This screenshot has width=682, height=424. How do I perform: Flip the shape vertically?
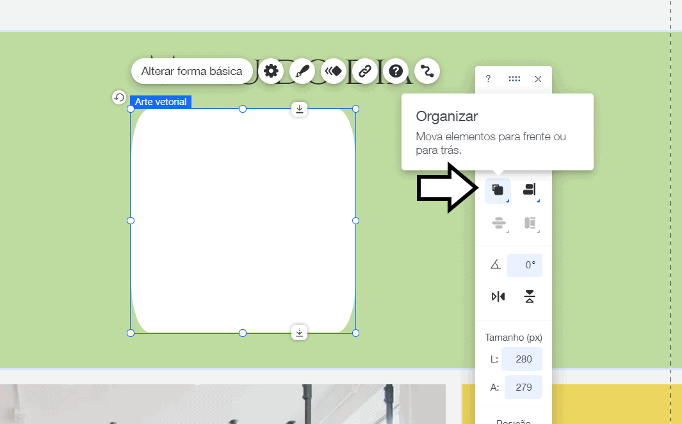coord(530,297)
